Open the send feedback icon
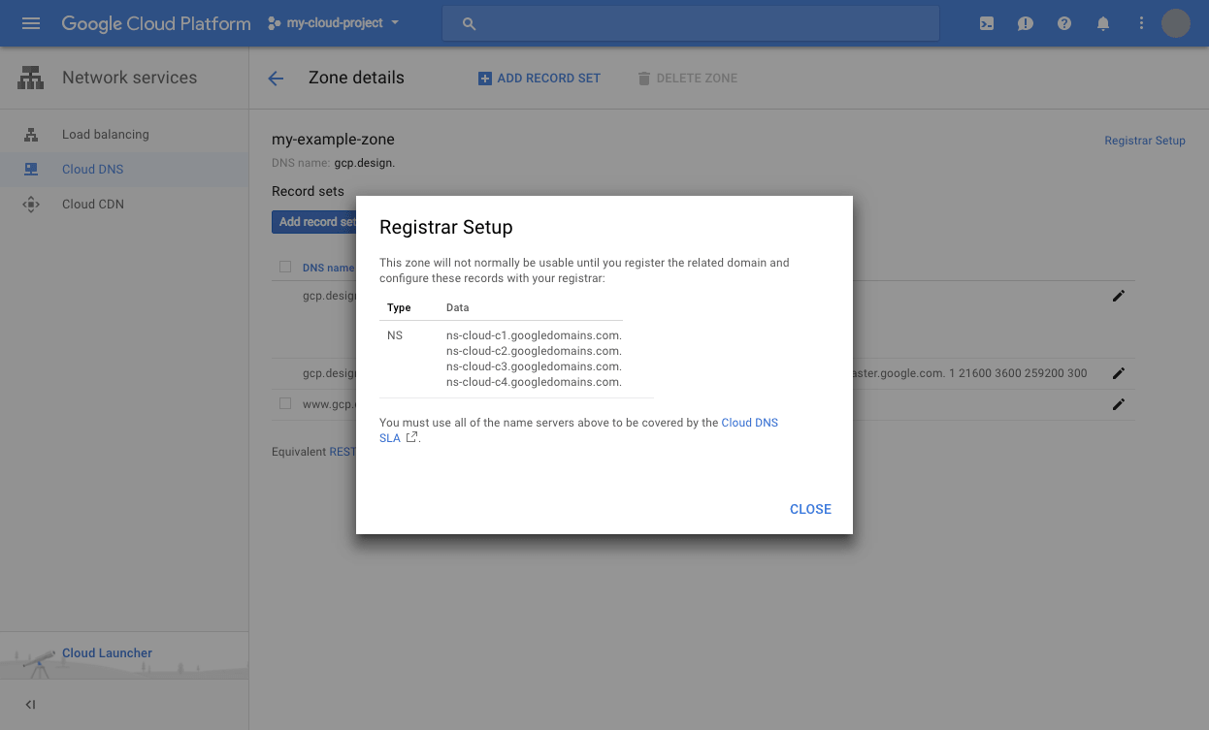 point(1026,23)
